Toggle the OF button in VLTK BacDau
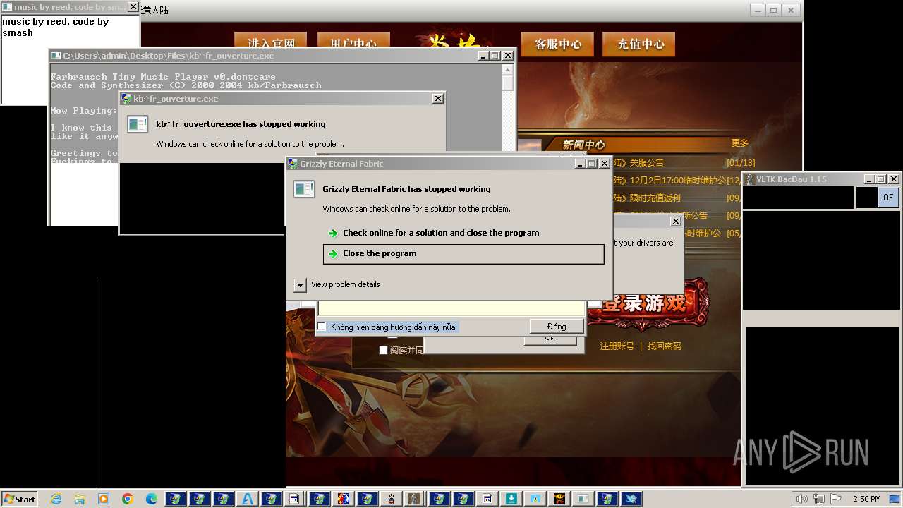903x508 pixels. point(888,198)
